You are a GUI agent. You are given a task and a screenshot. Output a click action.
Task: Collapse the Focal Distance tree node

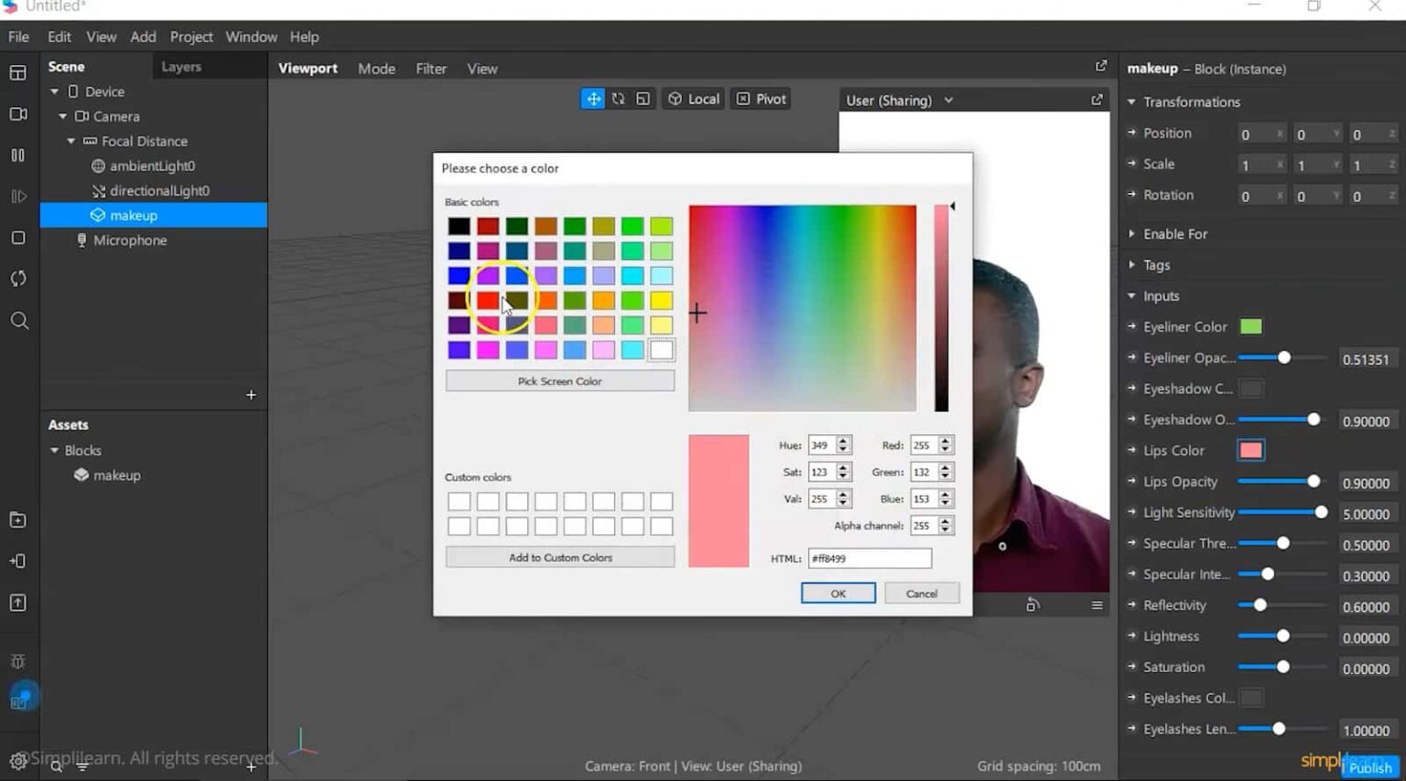click(x=71, y=141)
